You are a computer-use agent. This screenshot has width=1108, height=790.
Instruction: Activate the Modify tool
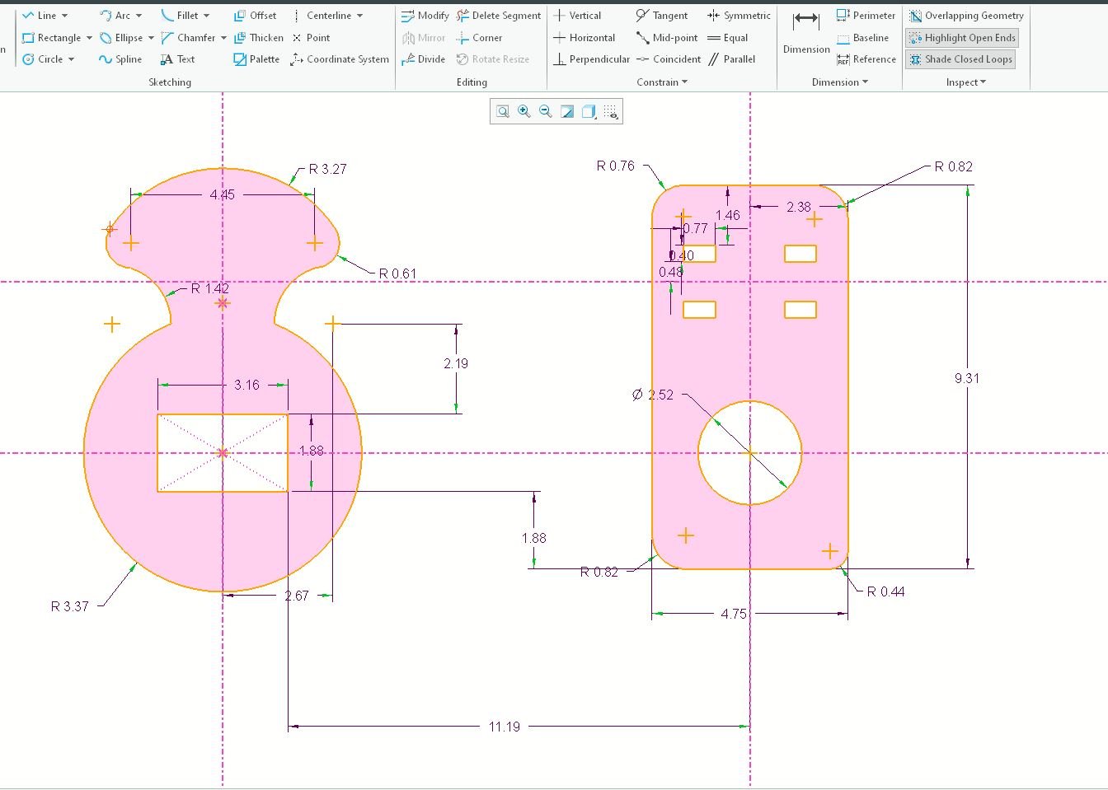coord(424,15)
